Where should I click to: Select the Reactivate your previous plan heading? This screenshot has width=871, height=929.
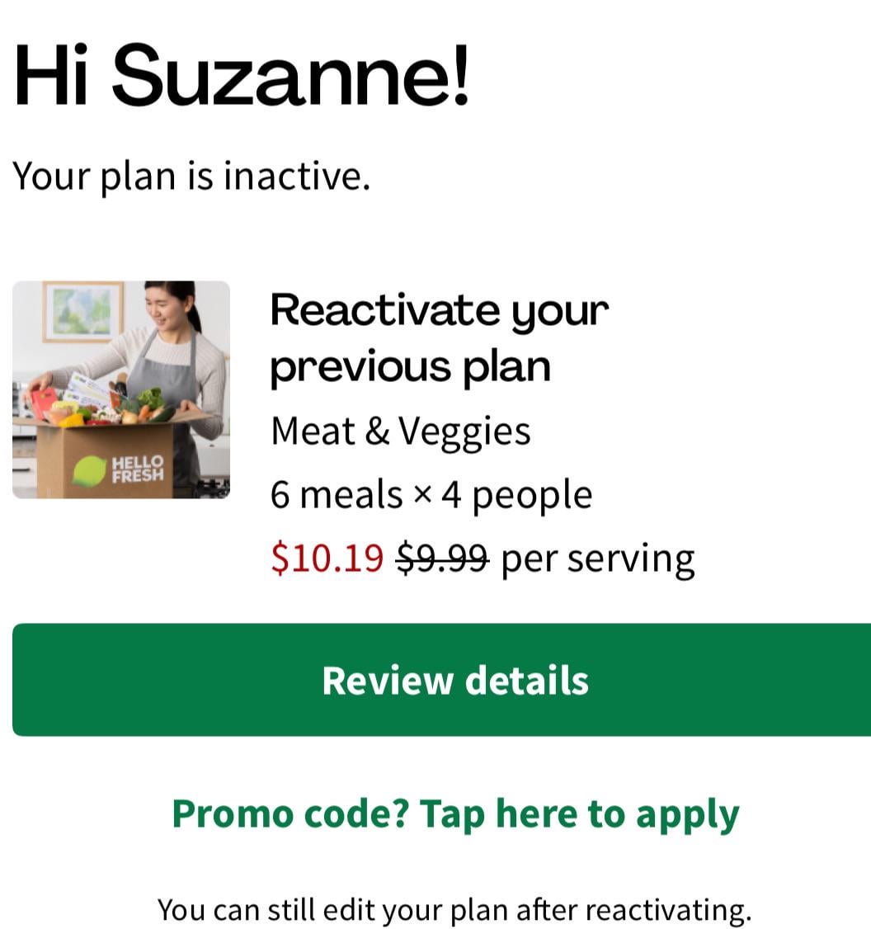click(439, 338)
